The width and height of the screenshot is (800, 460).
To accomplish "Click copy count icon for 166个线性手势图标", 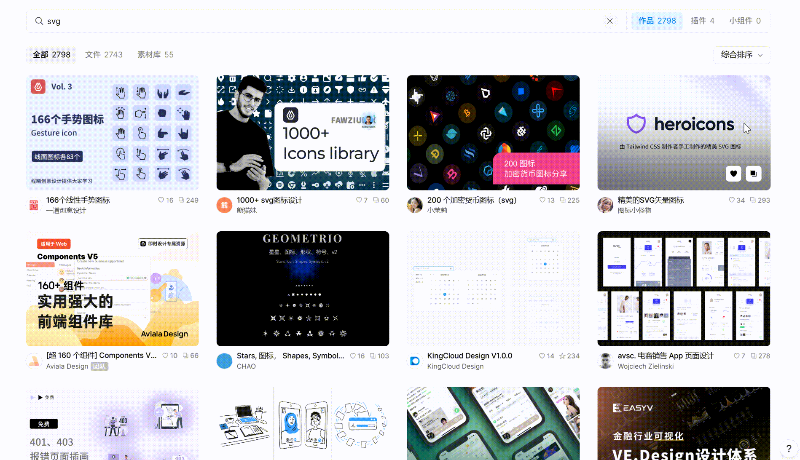I will 181,200.
